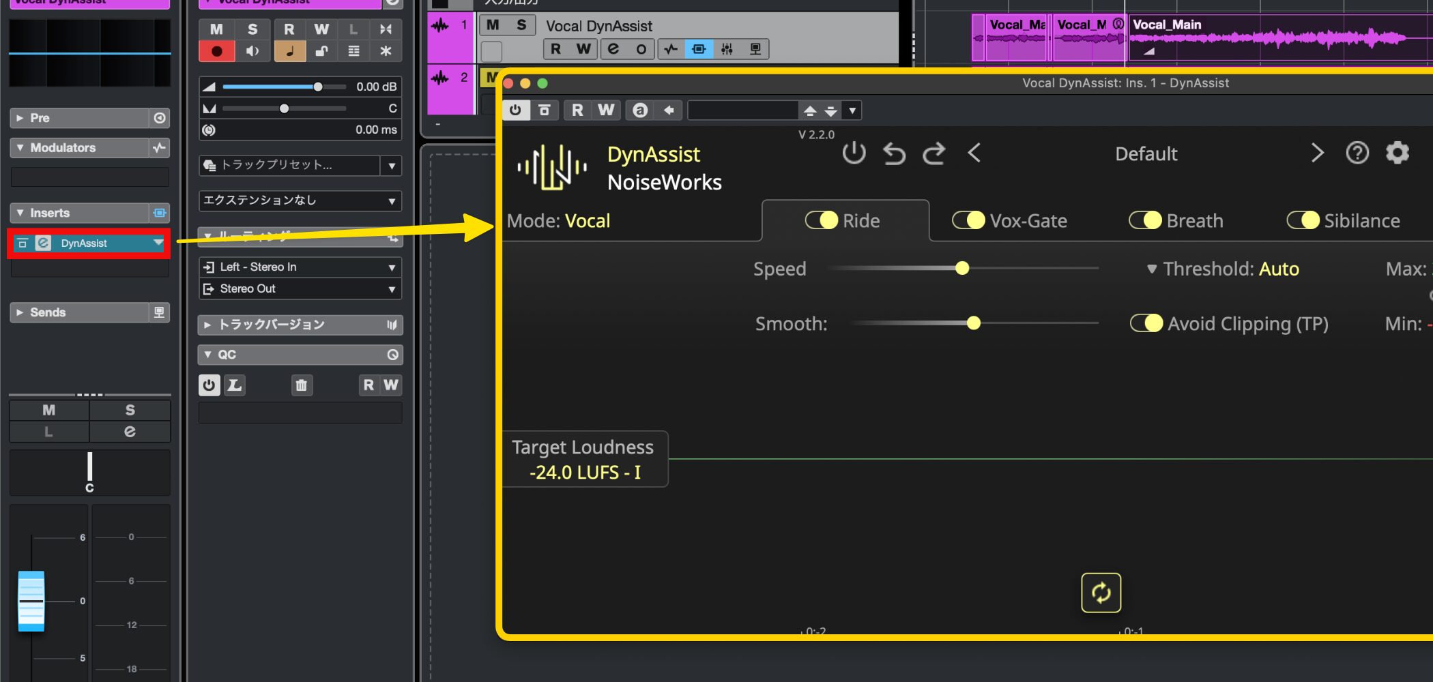Open Stereo Out output routing
Screen dimensions: 1433x682
point(300,288)
